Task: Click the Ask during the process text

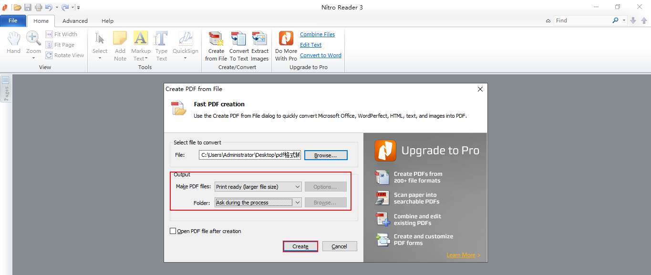Action: [242, 203]
